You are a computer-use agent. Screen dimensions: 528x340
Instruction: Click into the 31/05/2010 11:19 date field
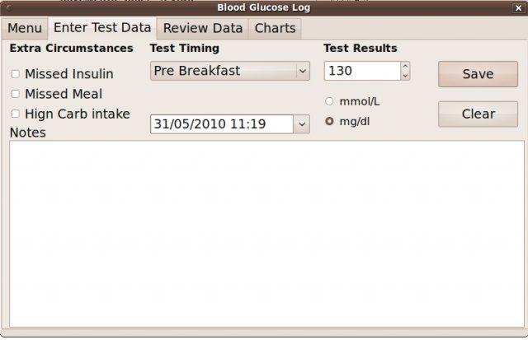221,124
